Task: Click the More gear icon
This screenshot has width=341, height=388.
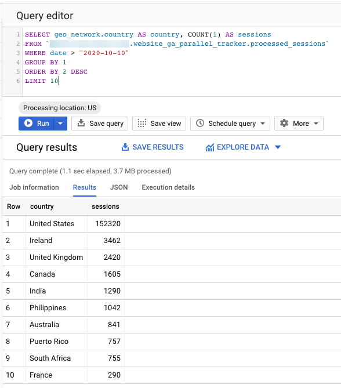Action: (x=284, y=123)
